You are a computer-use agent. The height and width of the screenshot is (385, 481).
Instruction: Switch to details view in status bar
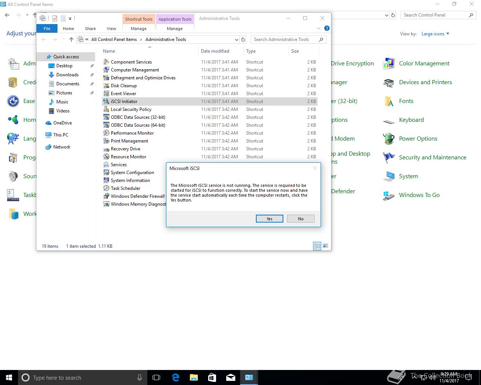[317, 246]
